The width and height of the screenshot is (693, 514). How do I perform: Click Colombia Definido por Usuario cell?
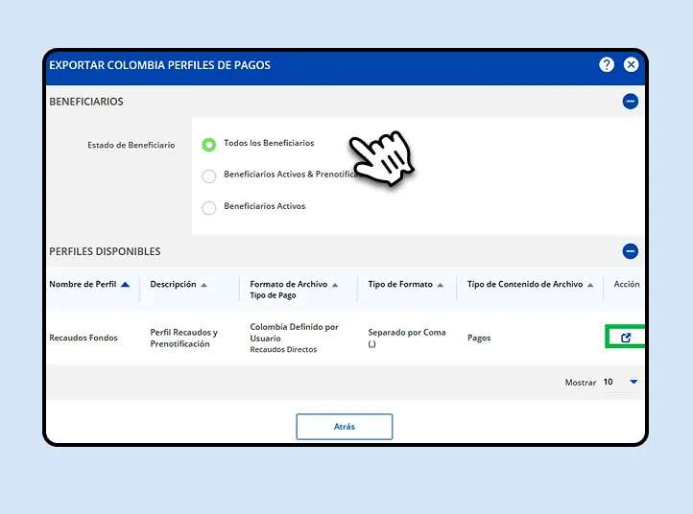point(294,333)
